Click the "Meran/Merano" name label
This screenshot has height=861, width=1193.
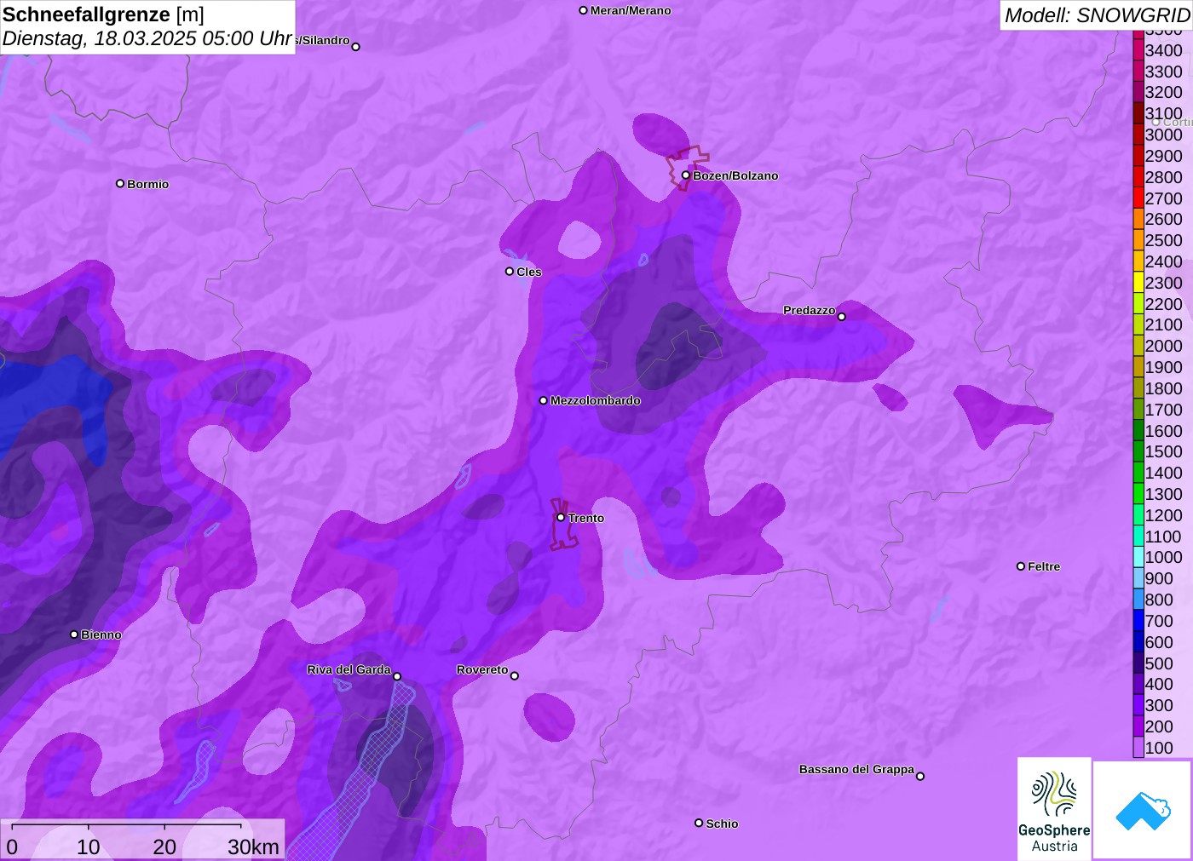[x=631, y=10]
